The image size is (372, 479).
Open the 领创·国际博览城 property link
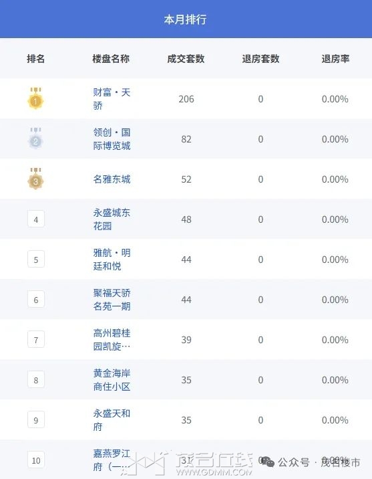(112, 139)
